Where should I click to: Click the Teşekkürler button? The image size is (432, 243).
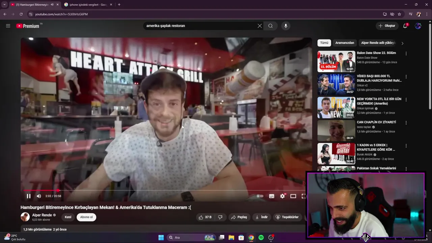tap(287, 217)
